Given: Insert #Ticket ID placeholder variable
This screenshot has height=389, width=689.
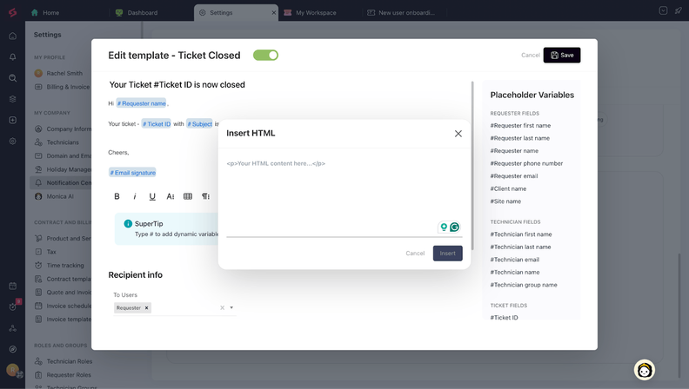Looking at the screenshot, I should coord(504,318).
